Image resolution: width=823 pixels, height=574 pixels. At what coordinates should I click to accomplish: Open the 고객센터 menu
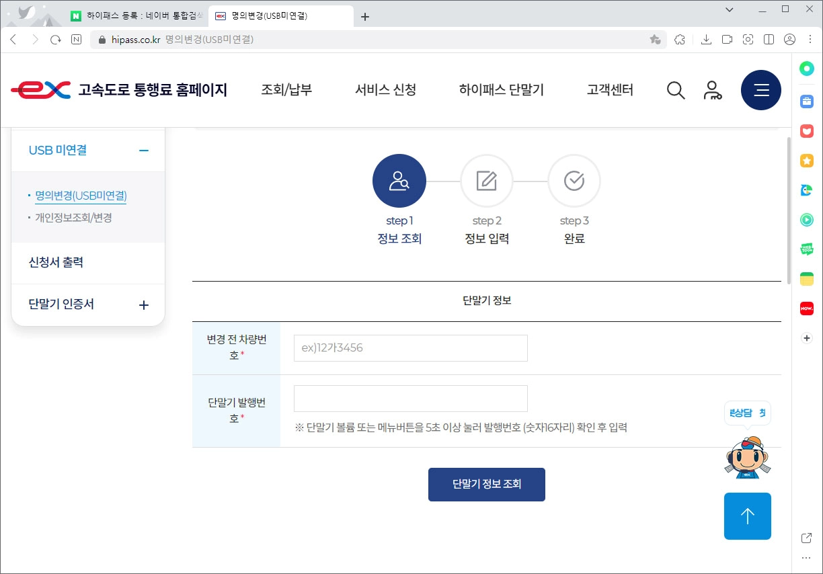point(609,89)
